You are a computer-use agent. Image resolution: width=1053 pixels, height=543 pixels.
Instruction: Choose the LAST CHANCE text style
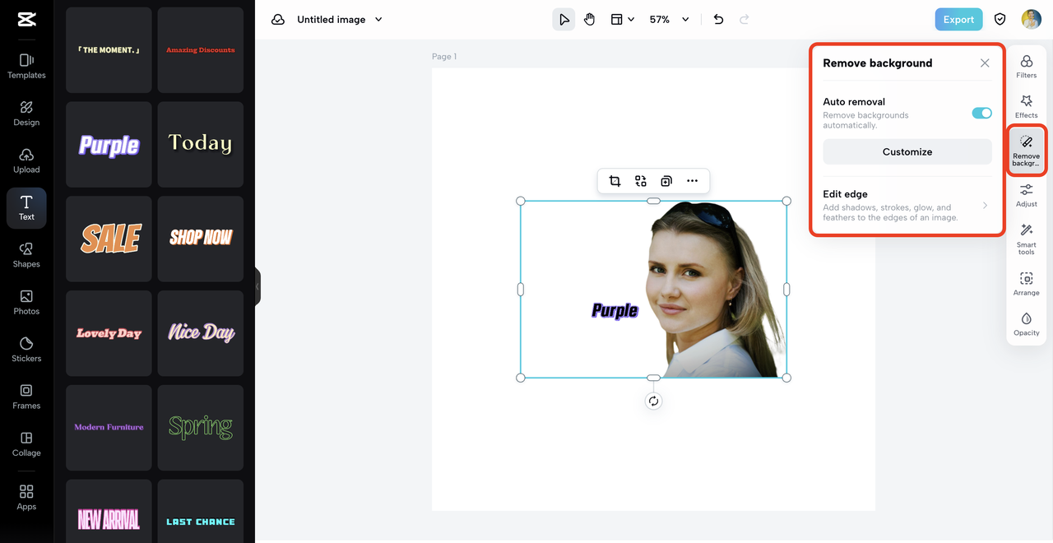coord(201,512)
